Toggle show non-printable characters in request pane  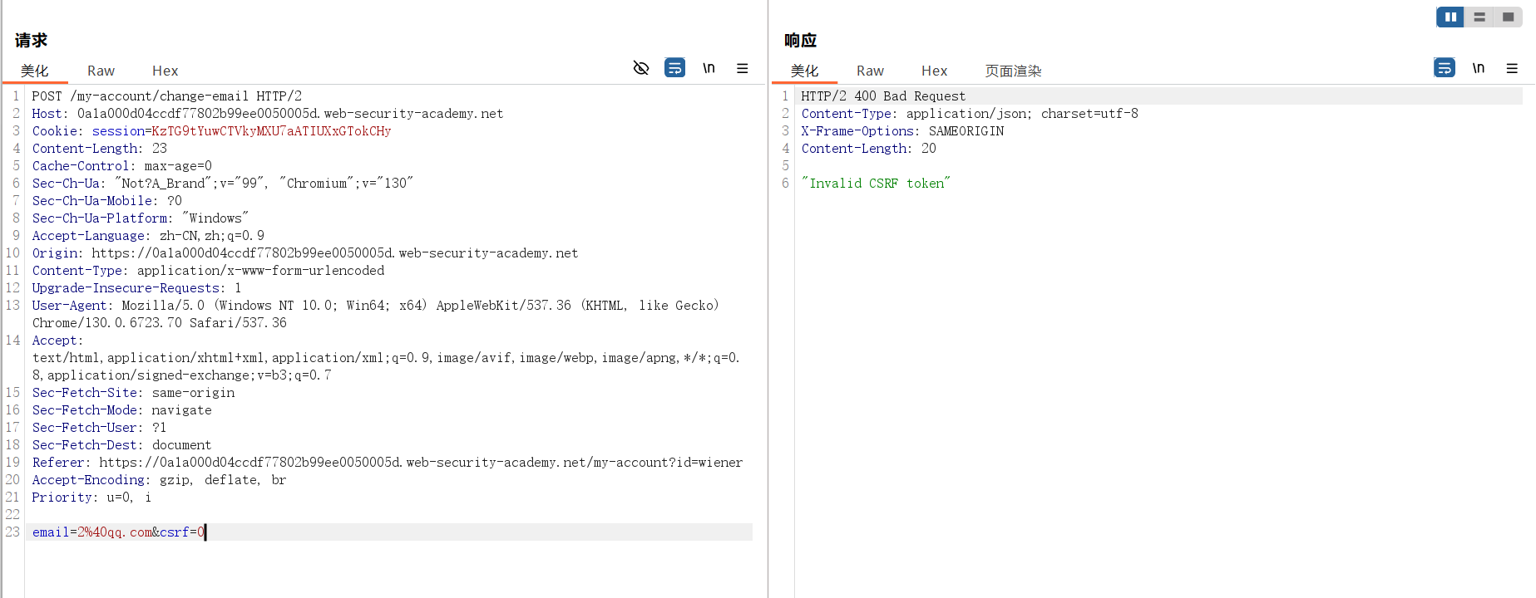tap(709, 68)
